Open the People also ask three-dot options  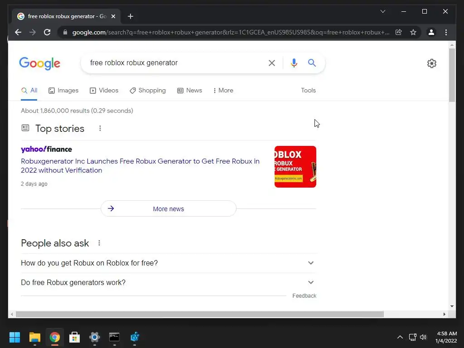pyautogui.click(x=99, y=243)
